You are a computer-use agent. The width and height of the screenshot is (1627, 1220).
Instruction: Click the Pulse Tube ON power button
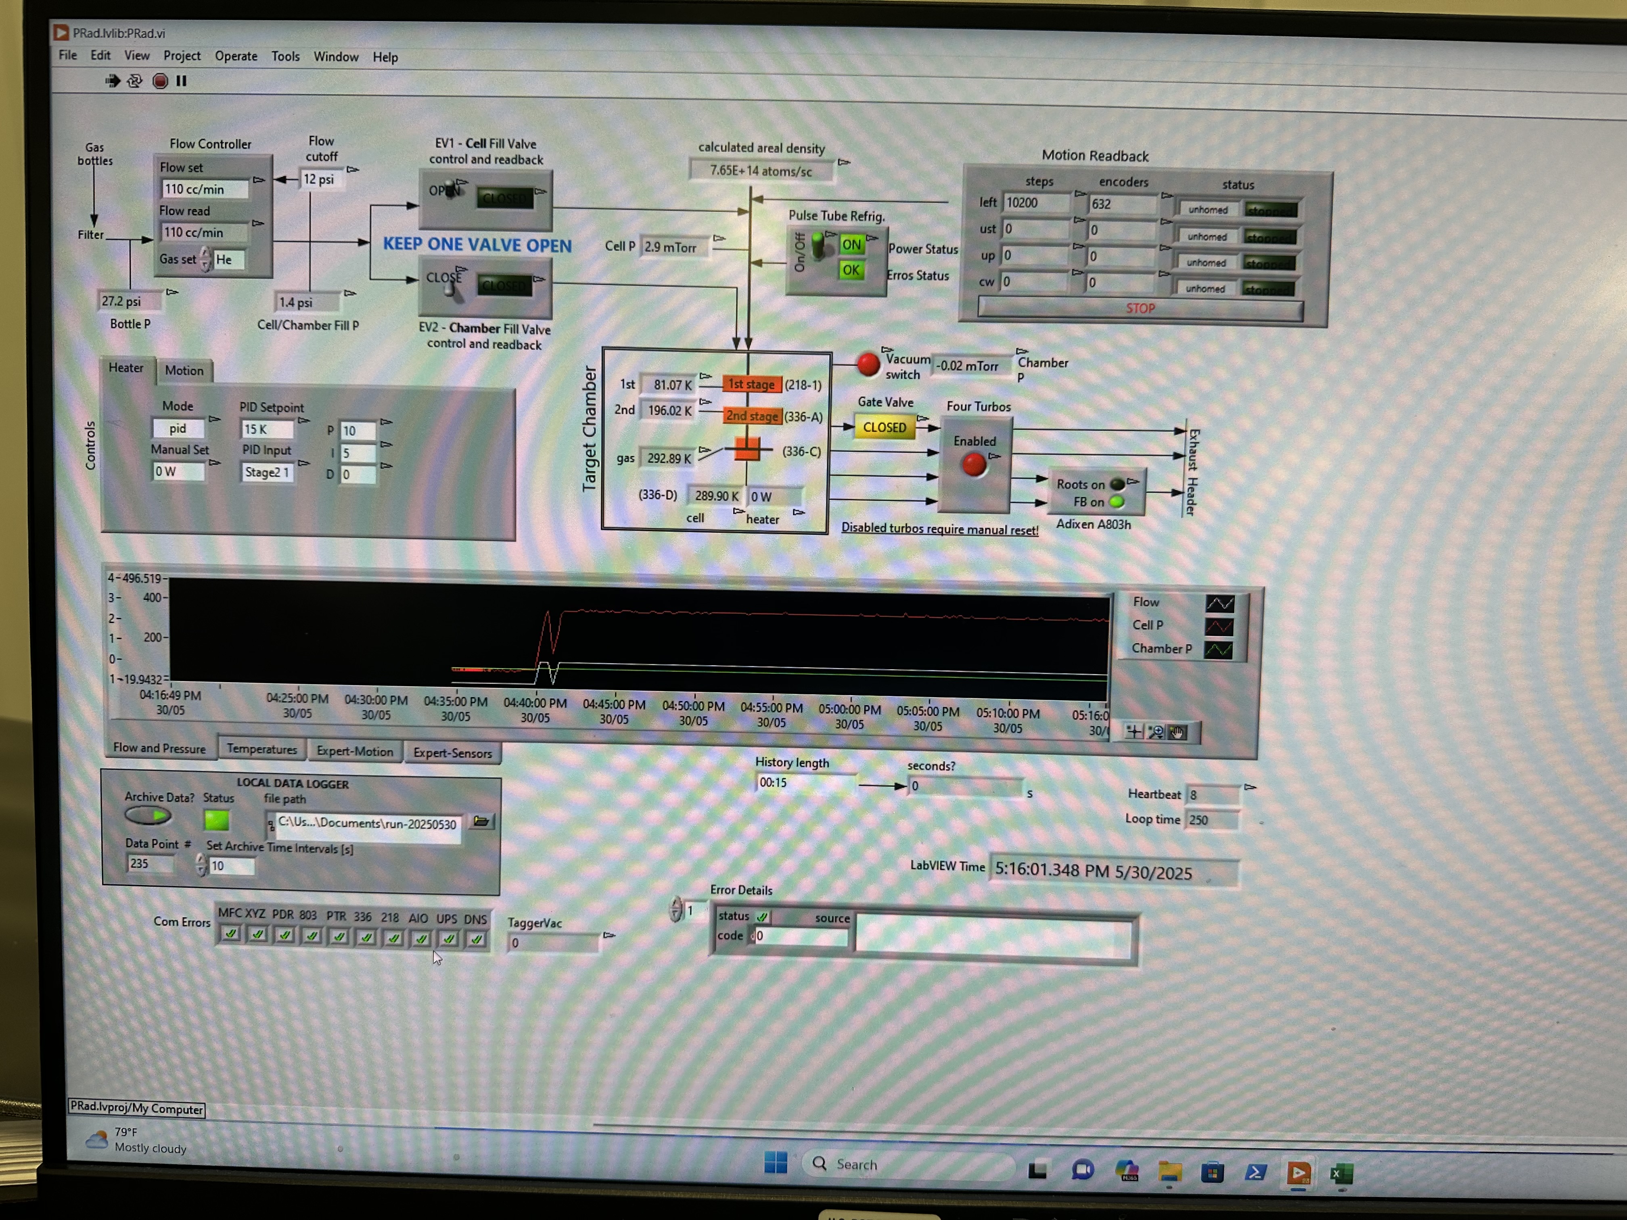pos(851,245)
